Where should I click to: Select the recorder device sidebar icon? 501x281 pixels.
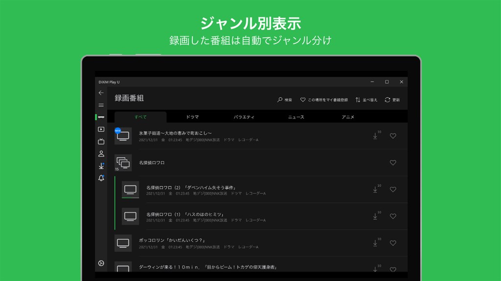pos(101,117)
